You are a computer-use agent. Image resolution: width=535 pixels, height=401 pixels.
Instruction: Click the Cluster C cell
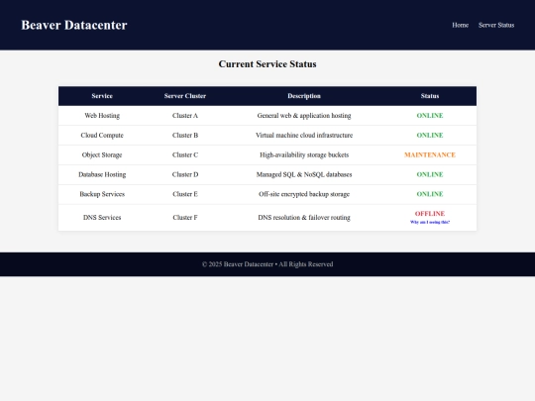(x=185, y=154)
